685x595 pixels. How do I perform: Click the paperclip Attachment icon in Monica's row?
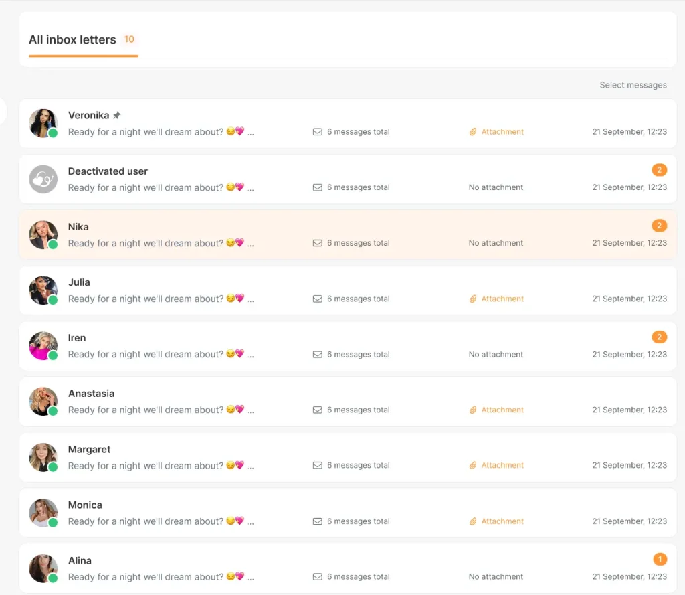(473, 521)
